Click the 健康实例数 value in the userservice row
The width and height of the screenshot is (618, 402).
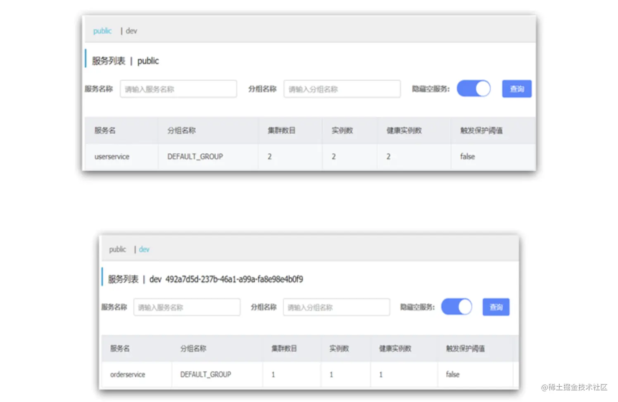[388, 157]
